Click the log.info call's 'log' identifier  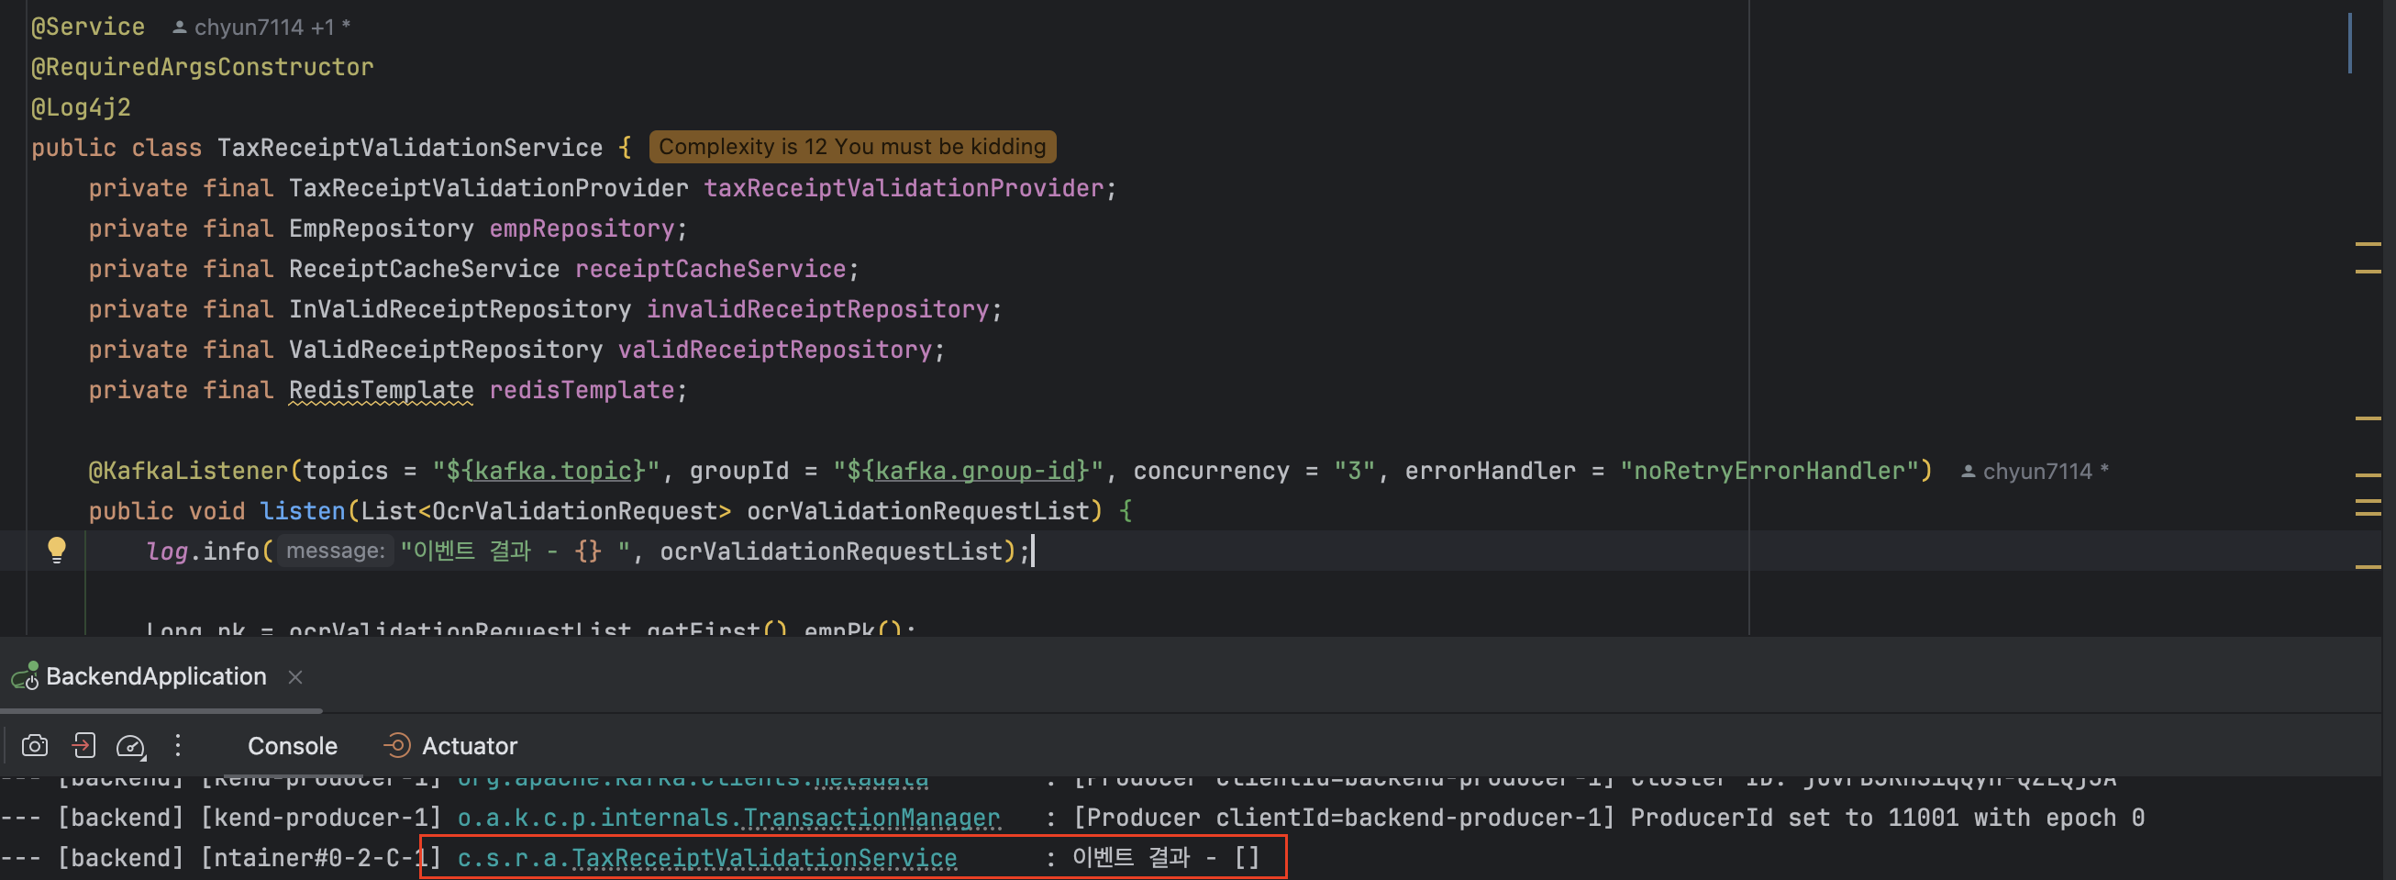click(167, 551)
